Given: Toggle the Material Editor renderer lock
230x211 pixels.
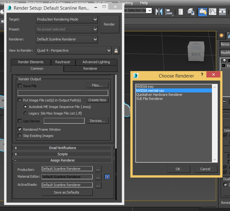Looking at the screenshot, I should (107, 177).
